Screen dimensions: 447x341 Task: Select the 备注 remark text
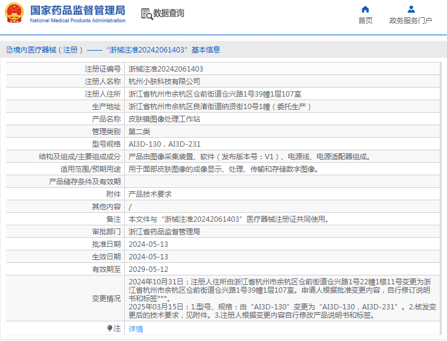coord(229,219)
